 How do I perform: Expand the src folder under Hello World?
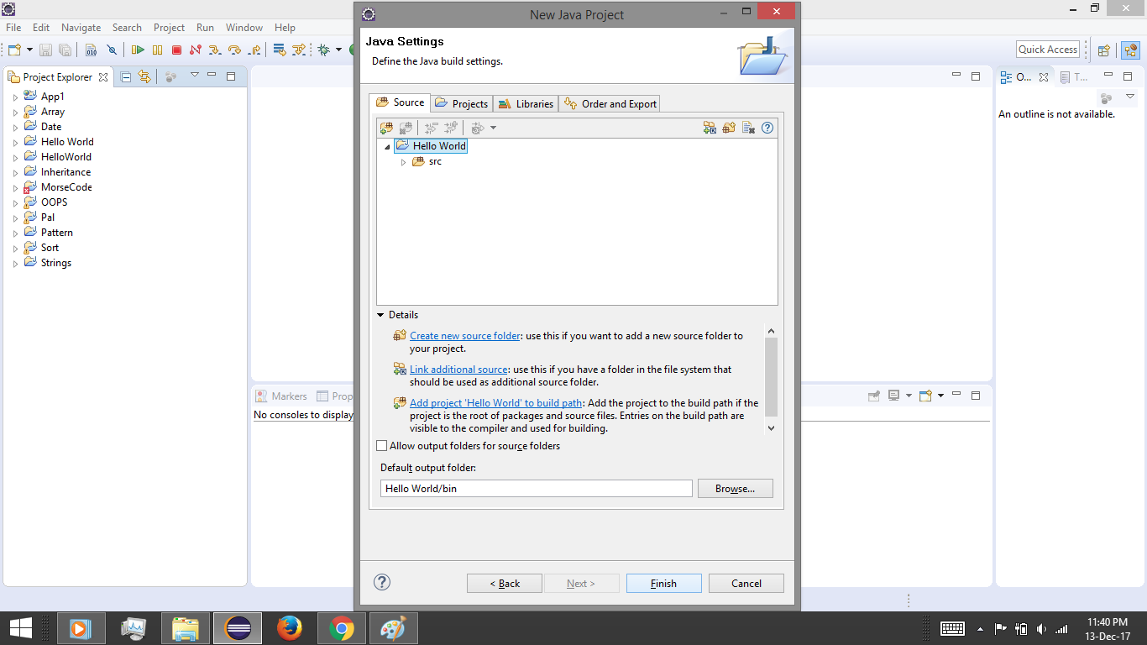pos(403,161)
